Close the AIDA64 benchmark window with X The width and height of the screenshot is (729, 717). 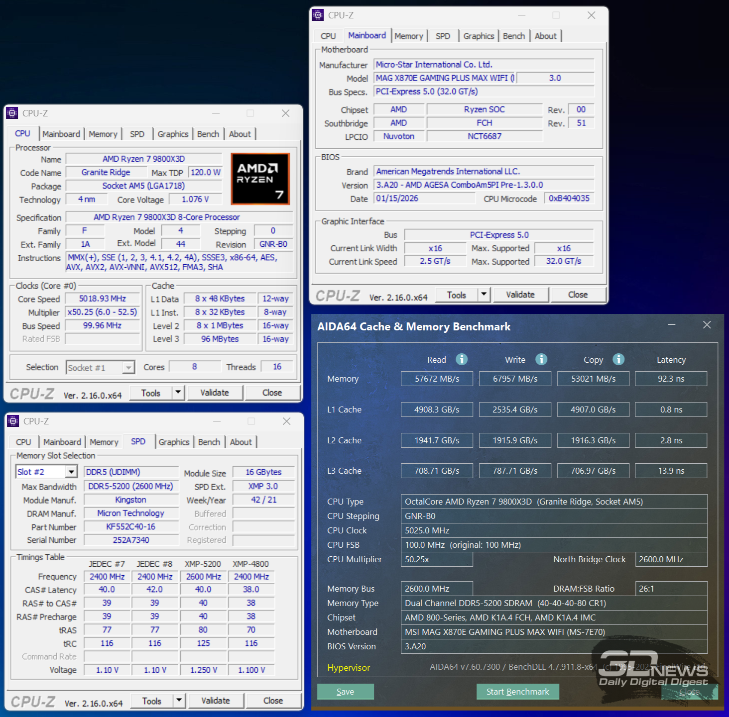707,325
